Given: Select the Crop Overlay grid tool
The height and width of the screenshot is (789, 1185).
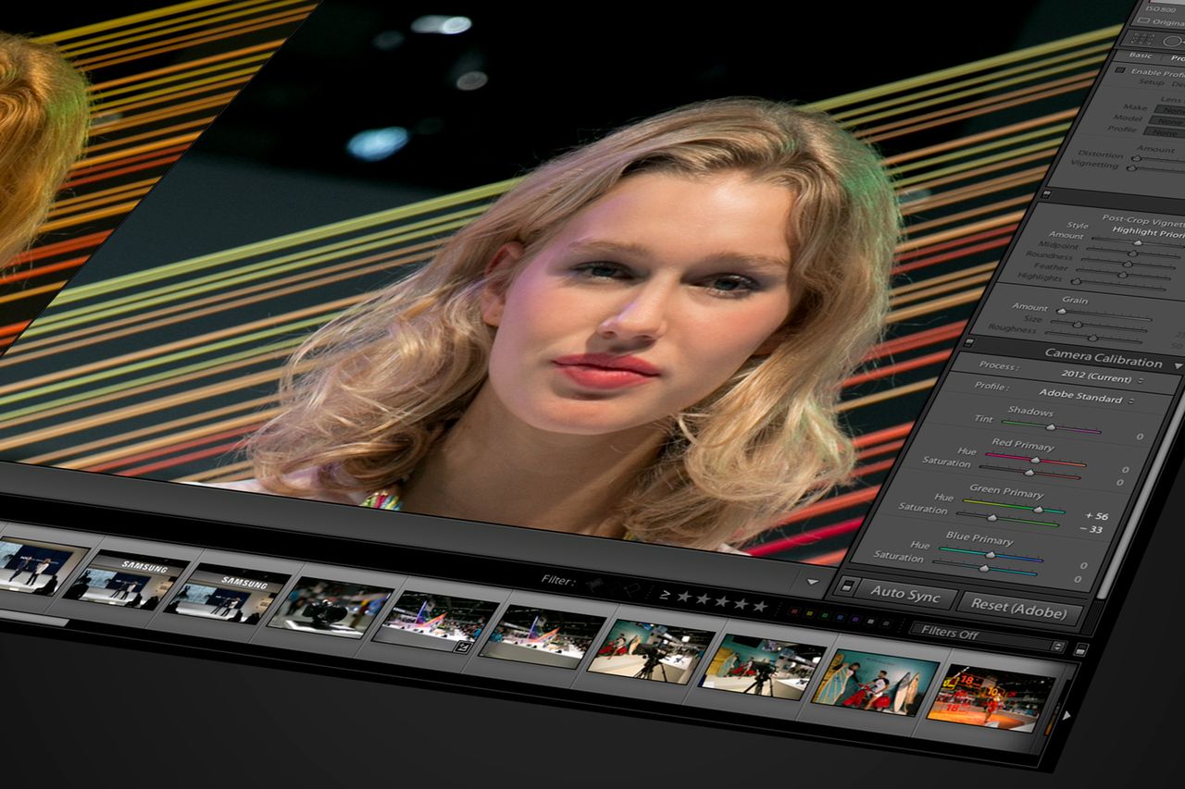Looking at the screenshot, I should point(1142,39).
